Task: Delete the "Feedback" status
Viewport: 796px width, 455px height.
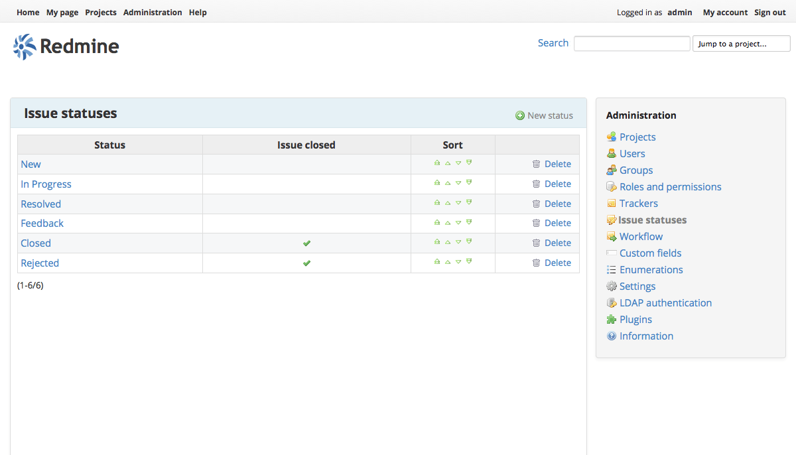Action: click(557, 223)
